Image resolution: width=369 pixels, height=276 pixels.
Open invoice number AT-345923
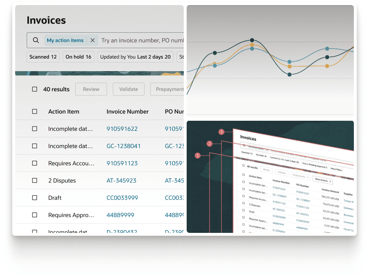pyautogui.click(x=121, y=180)
